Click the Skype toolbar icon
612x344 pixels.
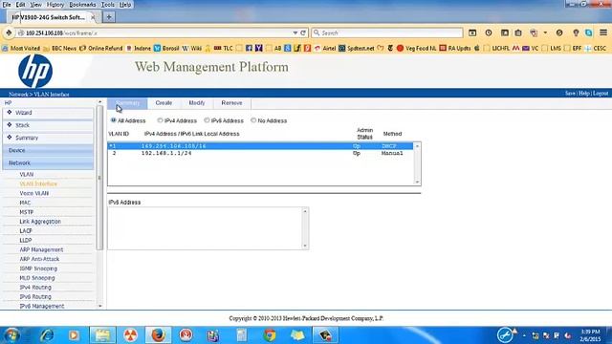(589, 32)
